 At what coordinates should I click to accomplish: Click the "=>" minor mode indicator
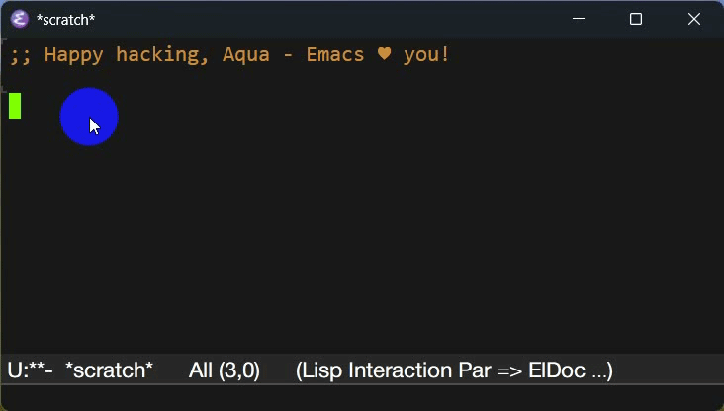pyautogui.click(x=509, y=370)
